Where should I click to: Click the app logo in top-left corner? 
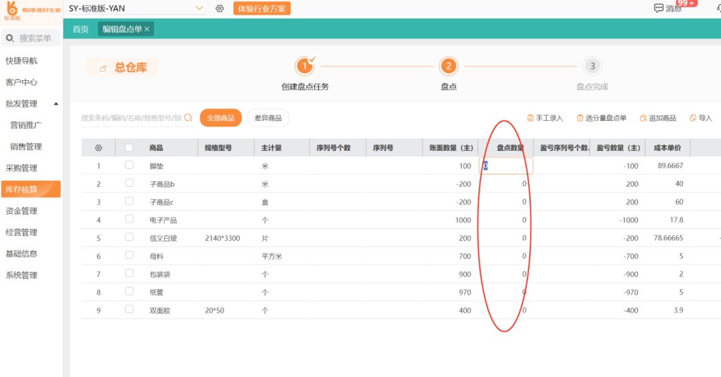[12, 8]
